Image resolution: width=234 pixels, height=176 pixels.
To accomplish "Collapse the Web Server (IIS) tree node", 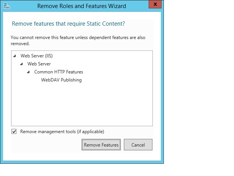I will 14,56.
